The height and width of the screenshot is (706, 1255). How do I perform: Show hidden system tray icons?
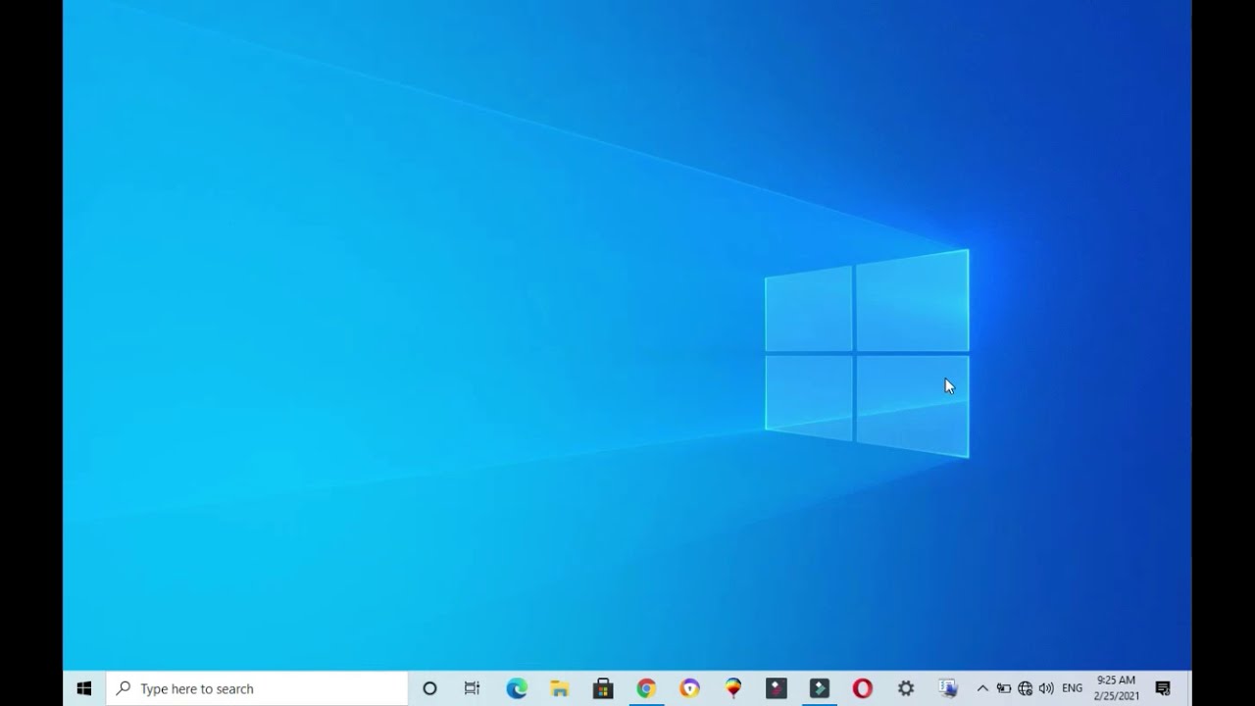click(x=982, y=688)
